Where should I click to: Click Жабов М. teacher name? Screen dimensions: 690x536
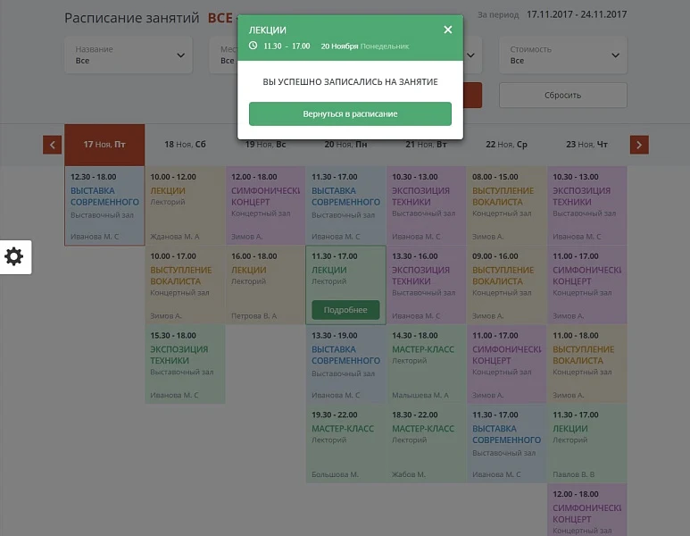(408, 474)
